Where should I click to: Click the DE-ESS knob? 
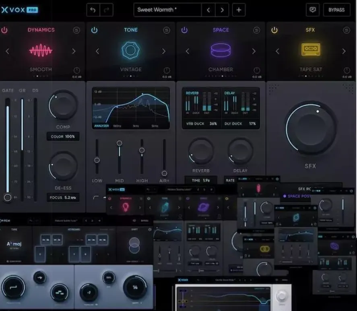click(x=63, y=166)
